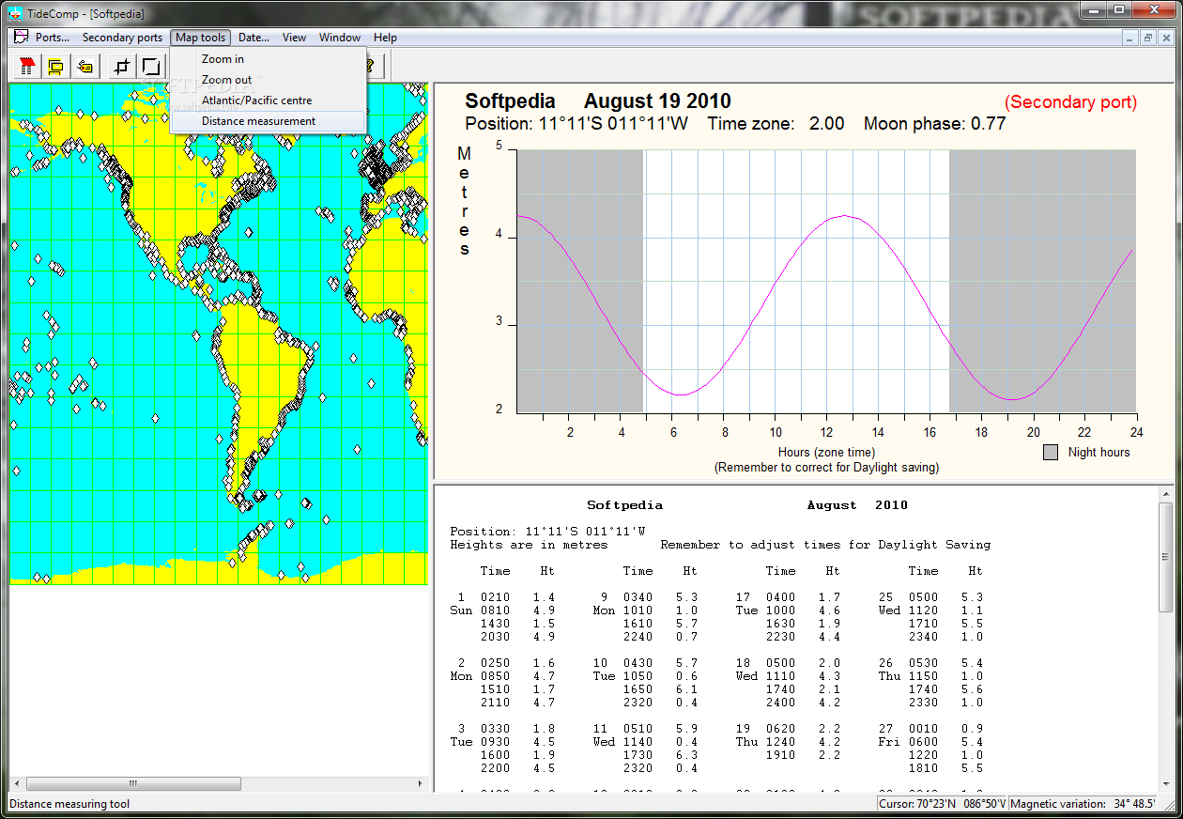Click table entry '27 0010 0.9'

pos(930,729)
